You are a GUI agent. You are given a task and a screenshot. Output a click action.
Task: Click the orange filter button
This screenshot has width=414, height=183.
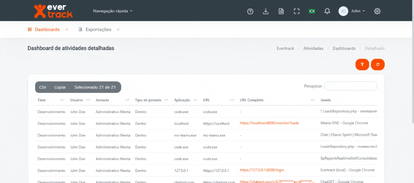[362, 64]
